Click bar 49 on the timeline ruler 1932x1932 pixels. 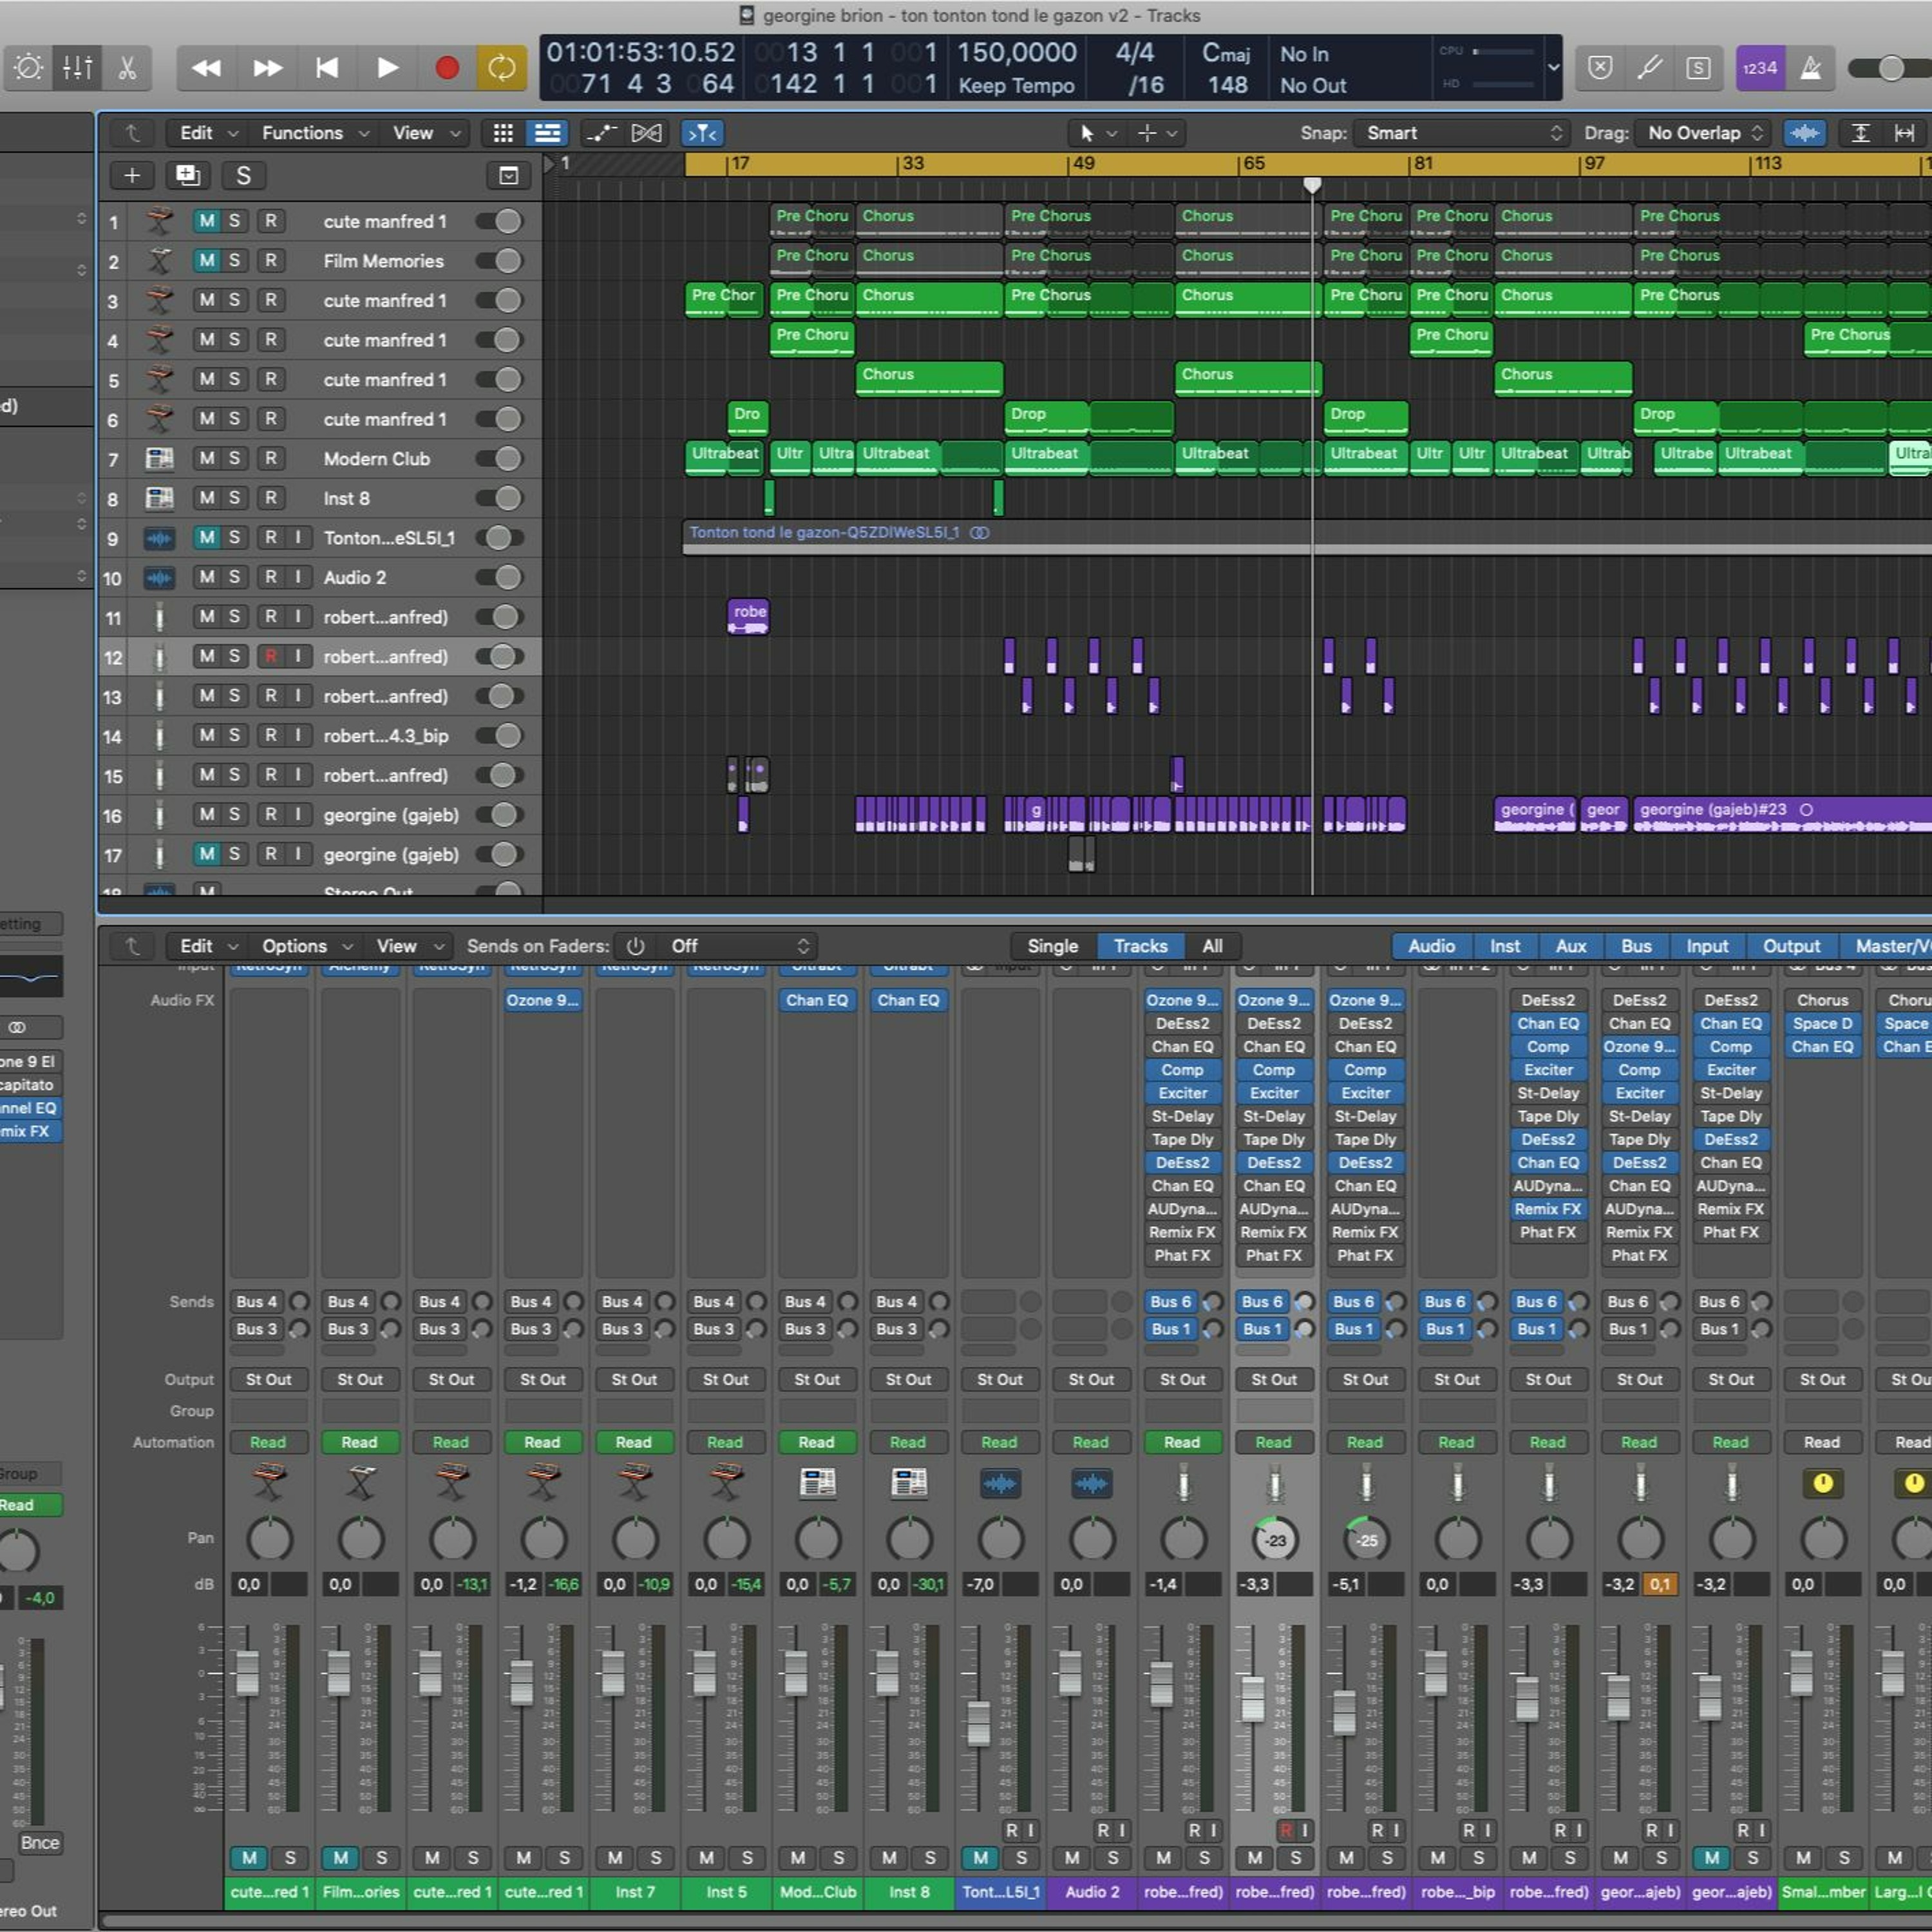click(1083, 163)
